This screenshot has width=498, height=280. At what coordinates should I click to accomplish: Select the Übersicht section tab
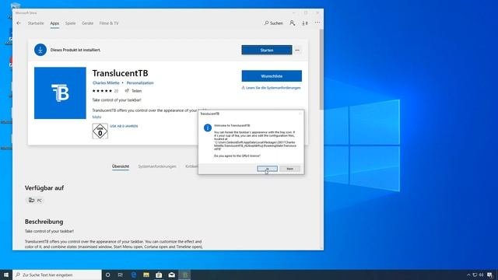(x=121, y=166)
